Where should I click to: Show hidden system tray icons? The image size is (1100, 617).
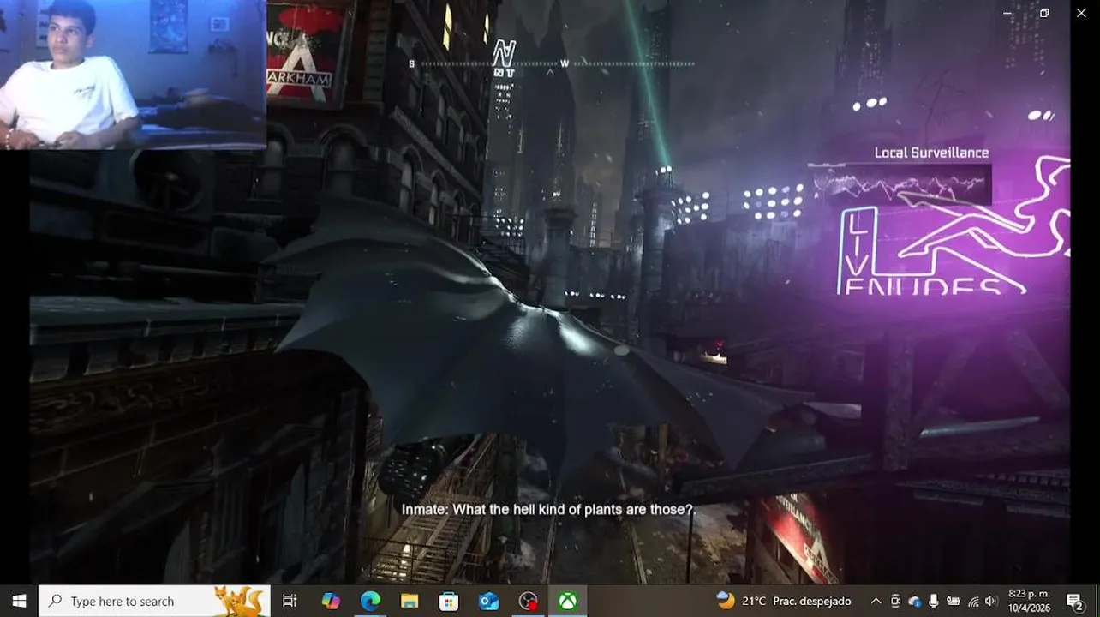pos(876,602)
